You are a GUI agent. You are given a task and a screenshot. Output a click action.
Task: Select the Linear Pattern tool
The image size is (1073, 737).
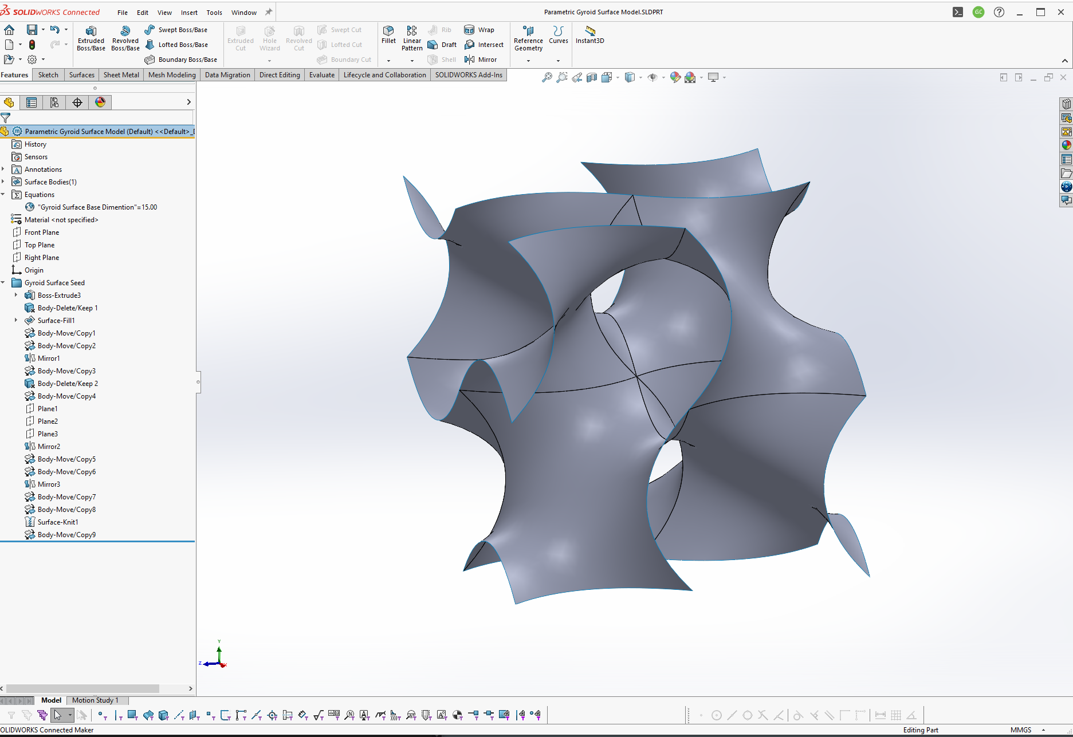pyautogui.click(x=412, y=38)
